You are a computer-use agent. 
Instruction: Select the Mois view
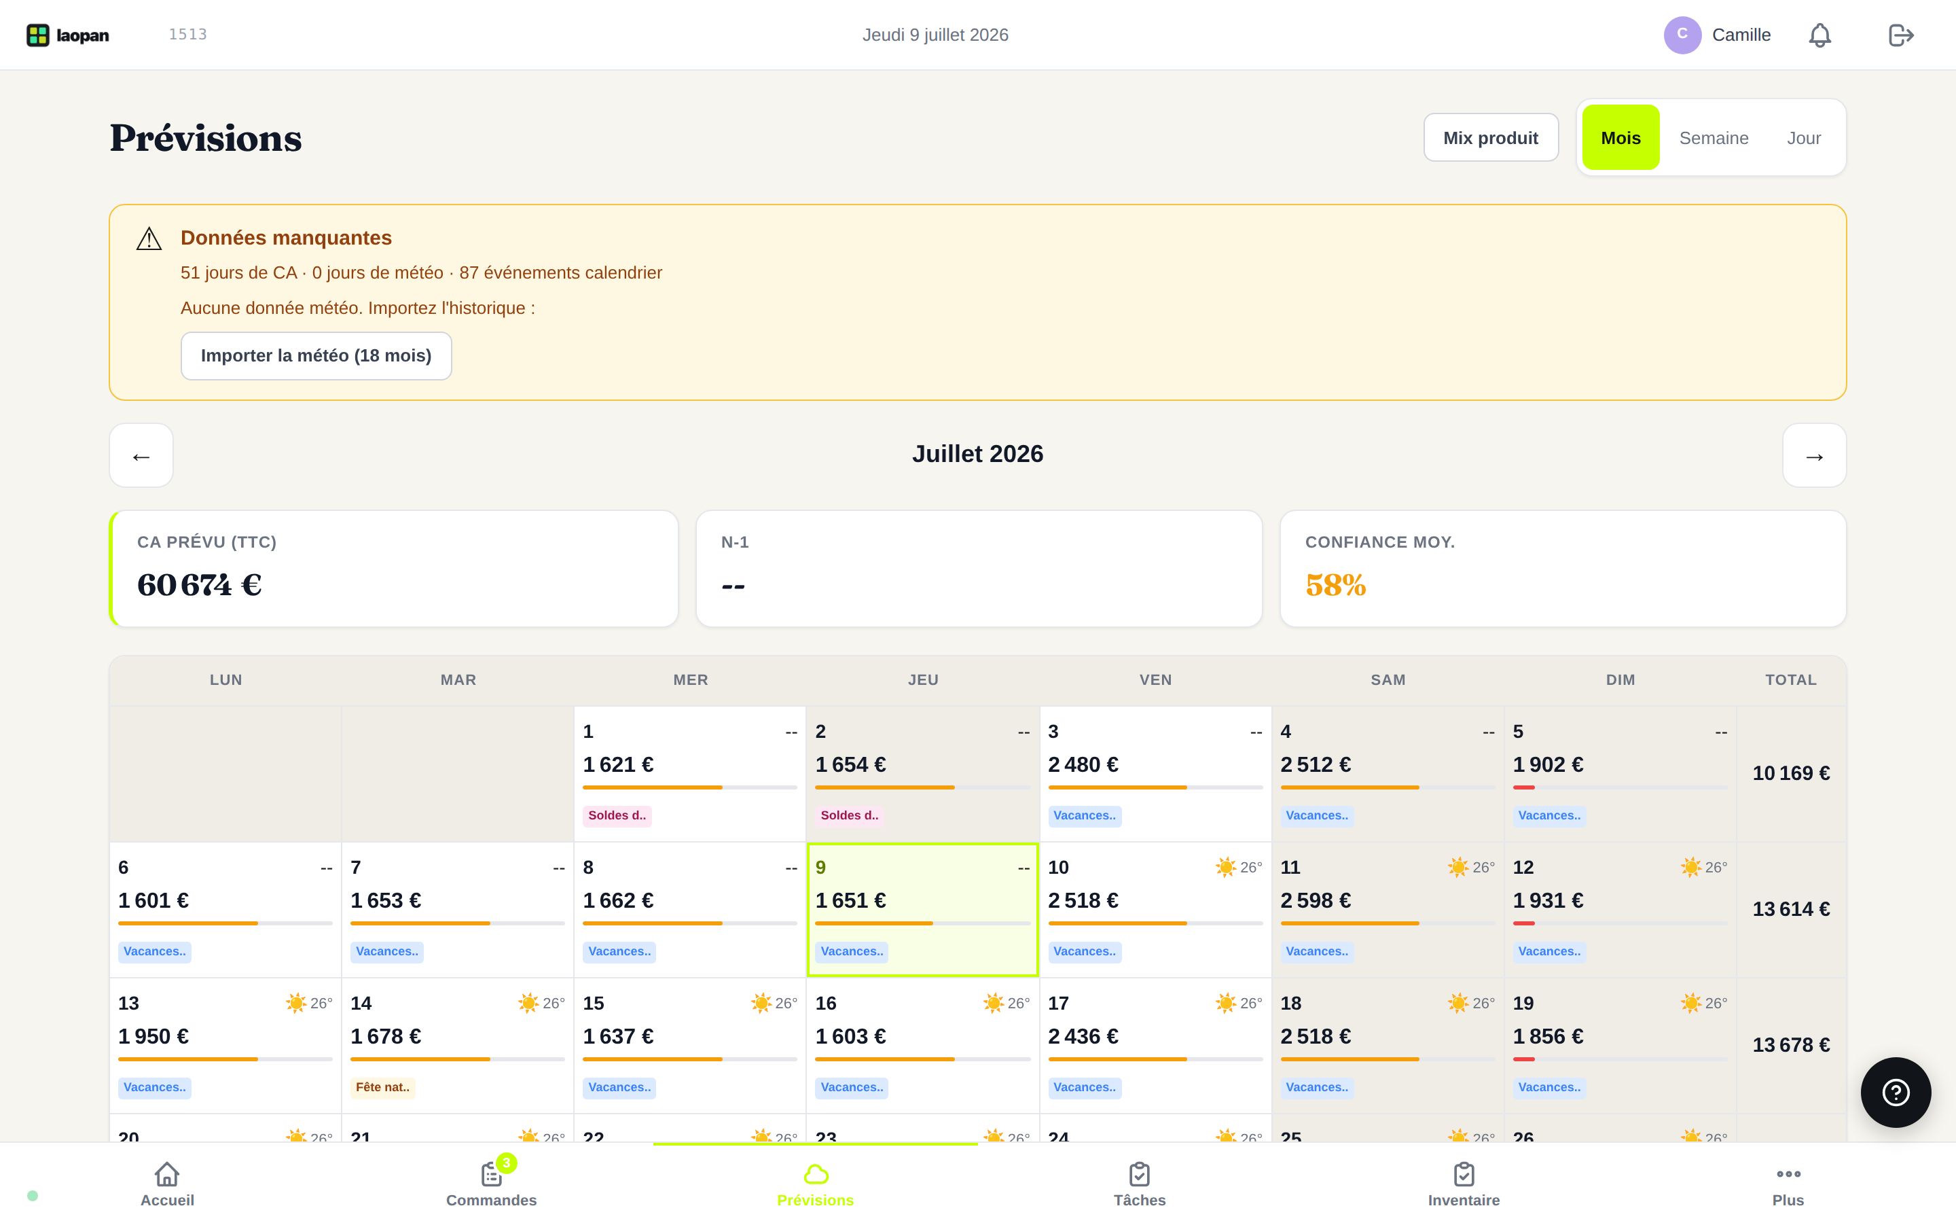coord(1620,137)
